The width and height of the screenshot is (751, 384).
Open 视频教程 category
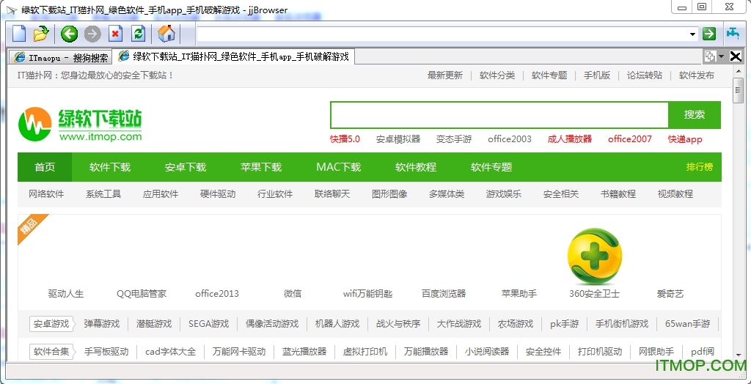(675, 194)
